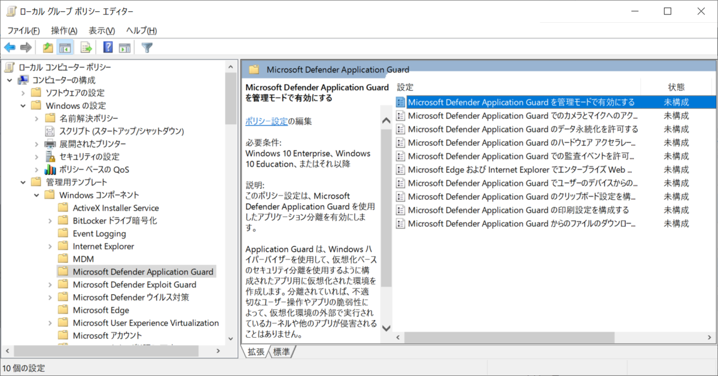Expand the 名前解決ポリシー tree node
Screen dimensions: 718x376
pyautogui.click(x=36, y=118)
